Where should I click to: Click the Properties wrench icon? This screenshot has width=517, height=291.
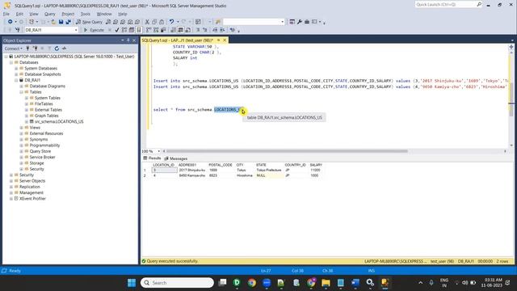[300, 22]
